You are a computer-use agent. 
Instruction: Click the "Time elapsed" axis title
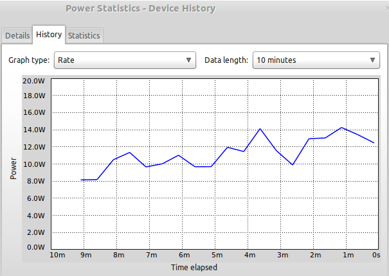coord(194,267)
